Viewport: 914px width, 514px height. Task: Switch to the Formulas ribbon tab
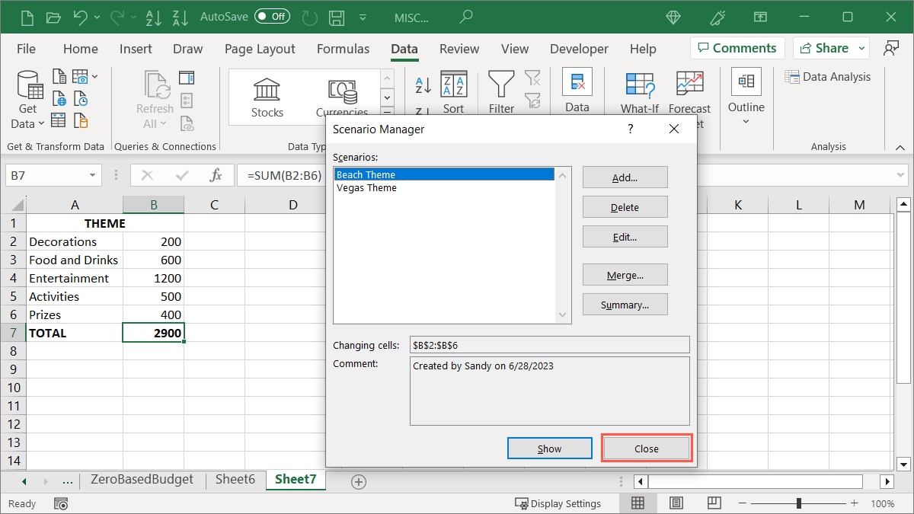coord(343,48)
